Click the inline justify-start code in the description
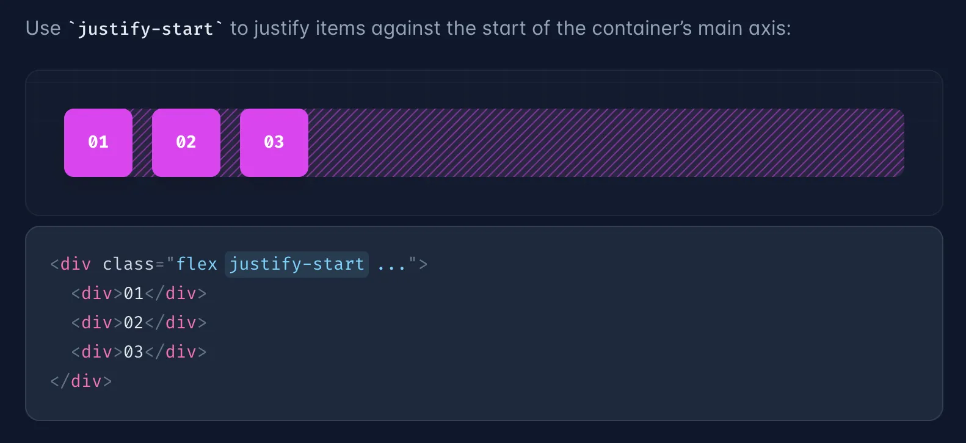This screenshot has height=443, width=966. pyautogui.click(x=145, y=29)
